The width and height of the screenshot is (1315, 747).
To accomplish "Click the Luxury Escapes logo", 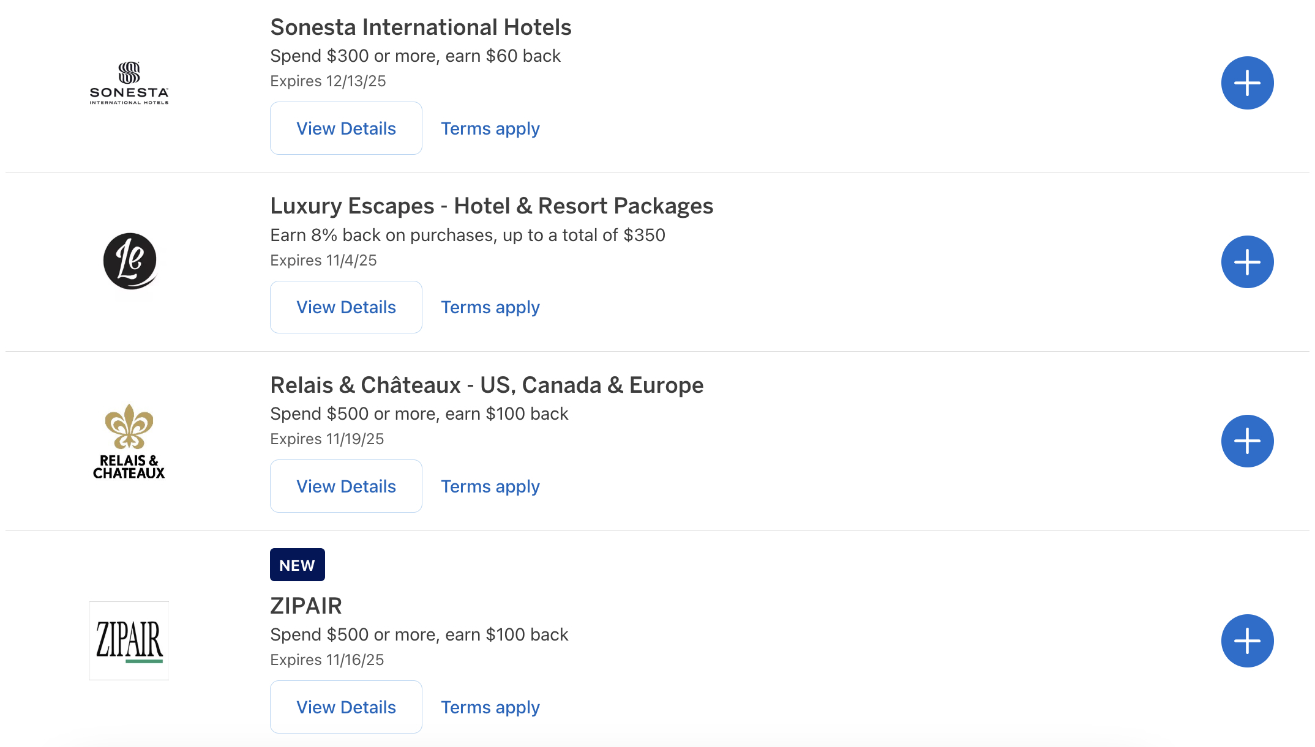I will (x=130, y=261).
